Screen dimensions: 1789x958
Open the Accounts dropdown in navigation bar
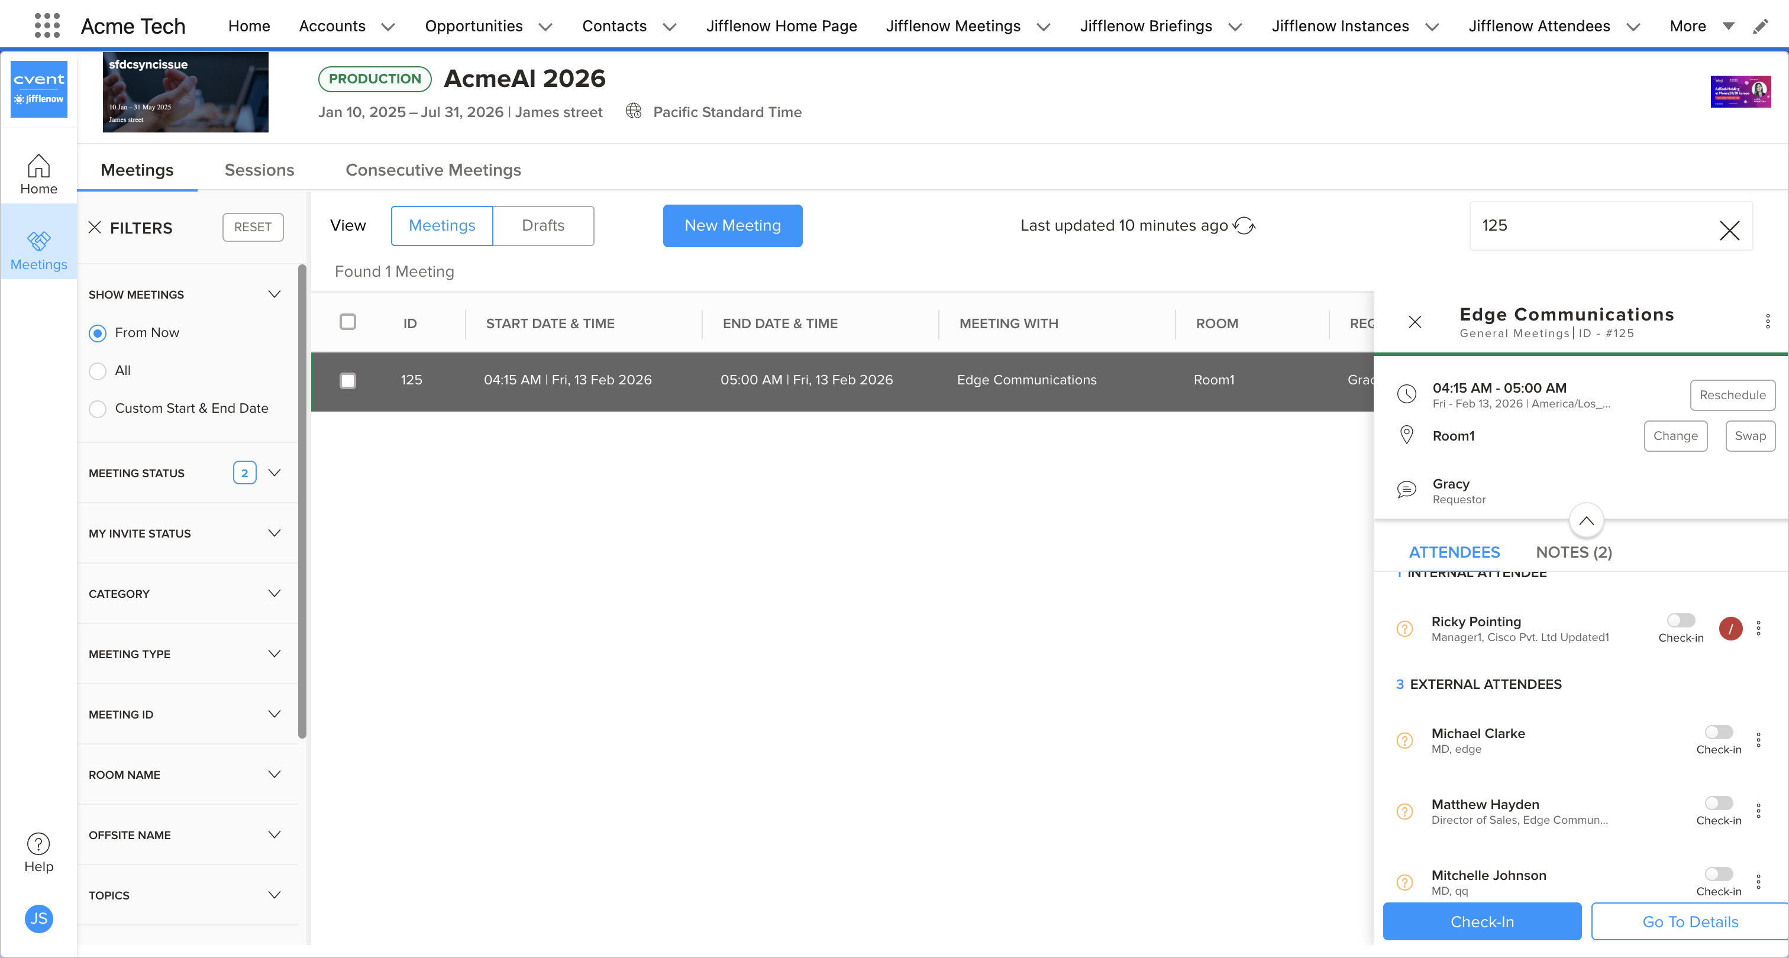[x=388, y=27]
